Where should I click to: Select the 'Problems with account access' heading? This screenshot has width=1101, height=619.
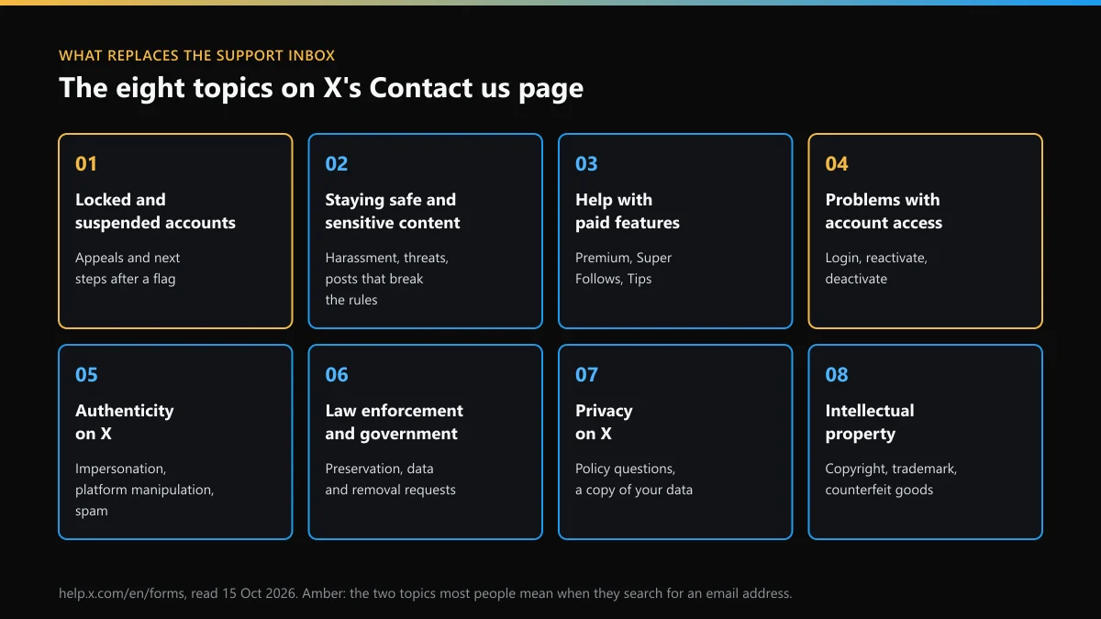[884, 211]
